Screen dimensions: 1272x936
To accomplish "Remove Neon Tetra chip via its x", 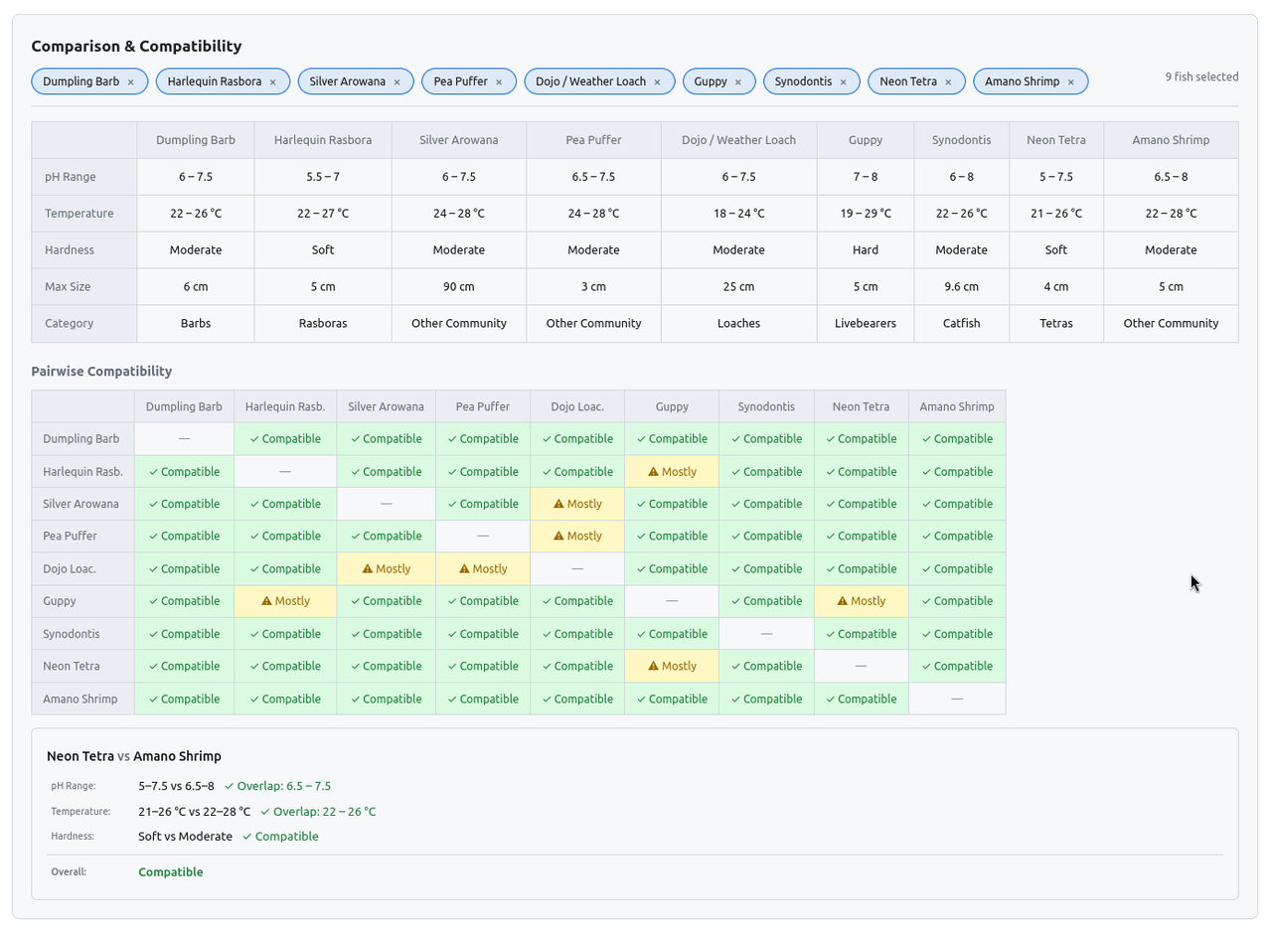I will coord(949,81).
